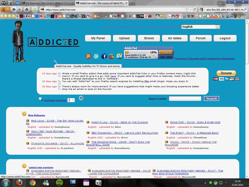Focus the browser address bar
This screenshot has height=187, width=249.
pyautogui.click(x=114, y=10)
